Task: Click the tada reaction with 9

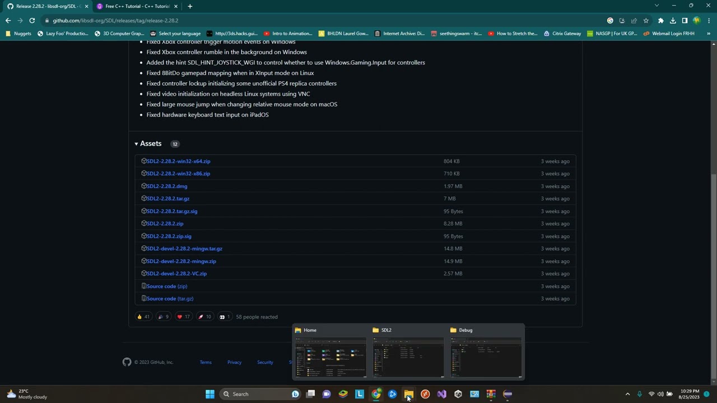Action: pos(163,317)
